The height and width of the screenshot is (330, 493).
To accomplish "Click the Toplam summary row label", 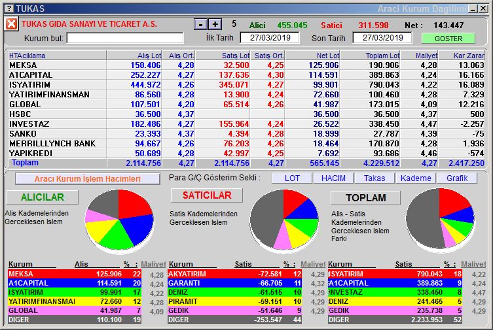I will pos(25,163).
